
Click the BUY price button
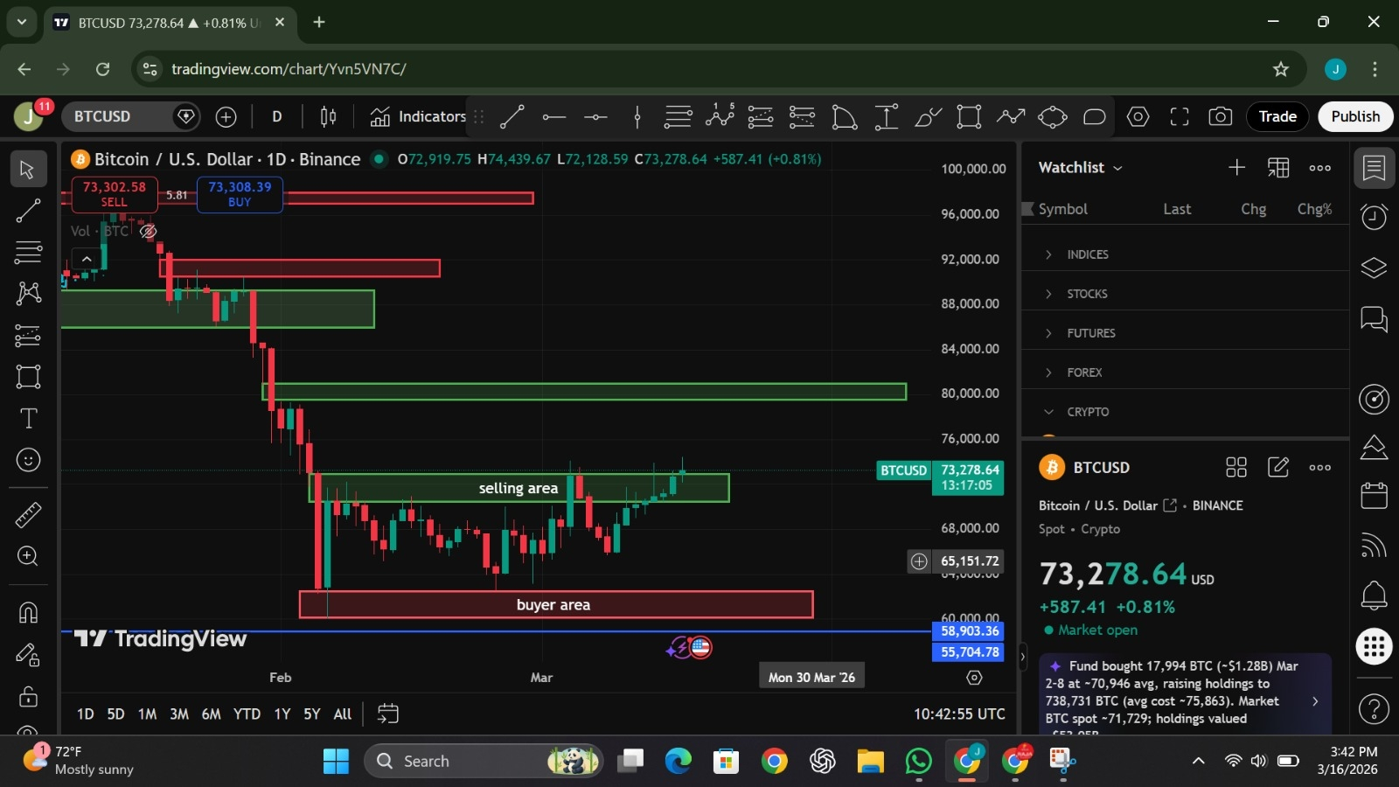(240, 194)
